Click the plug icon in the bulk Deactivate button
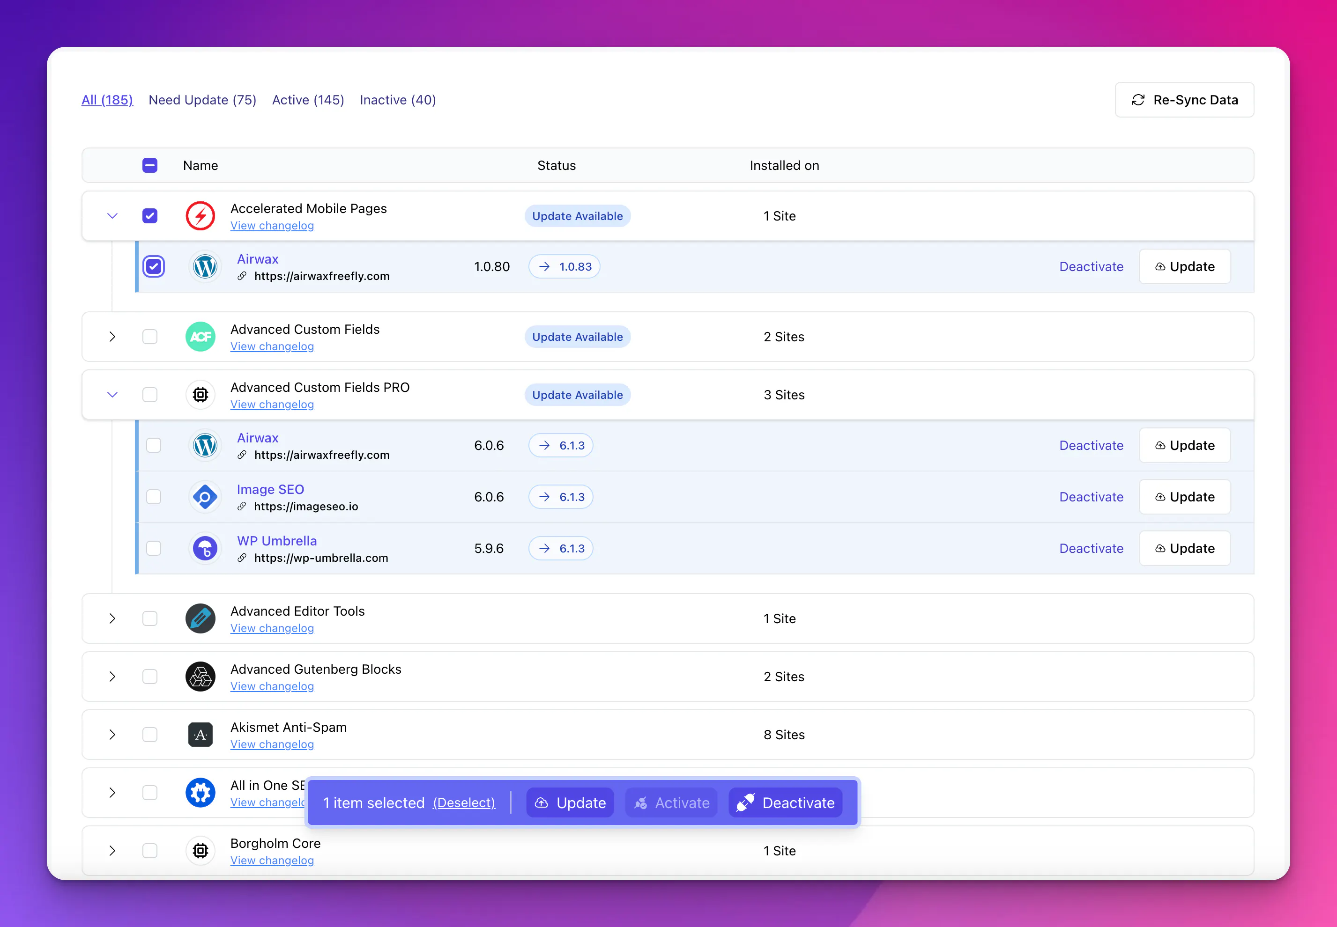 745,803
